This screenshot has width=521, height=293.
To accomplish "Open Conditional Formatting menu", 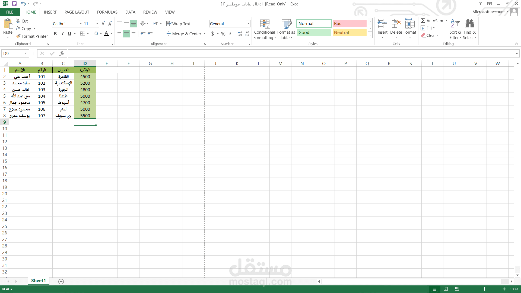I will (265, 29).
